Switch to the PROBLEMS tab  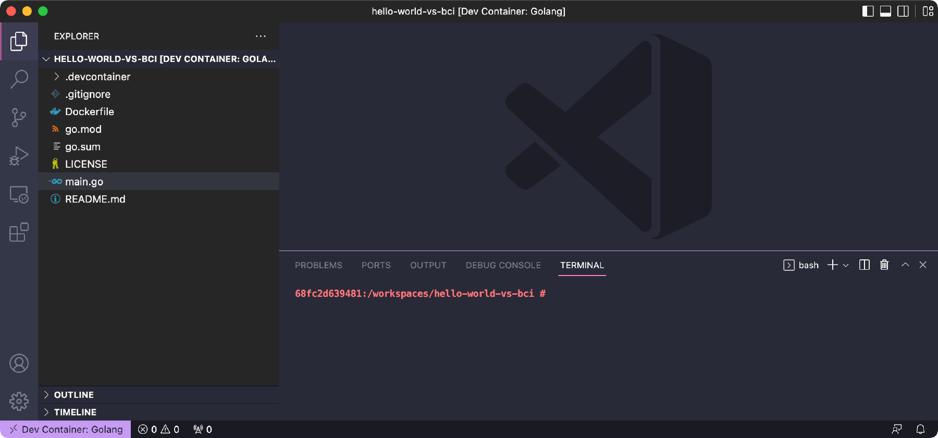point(318,265)
